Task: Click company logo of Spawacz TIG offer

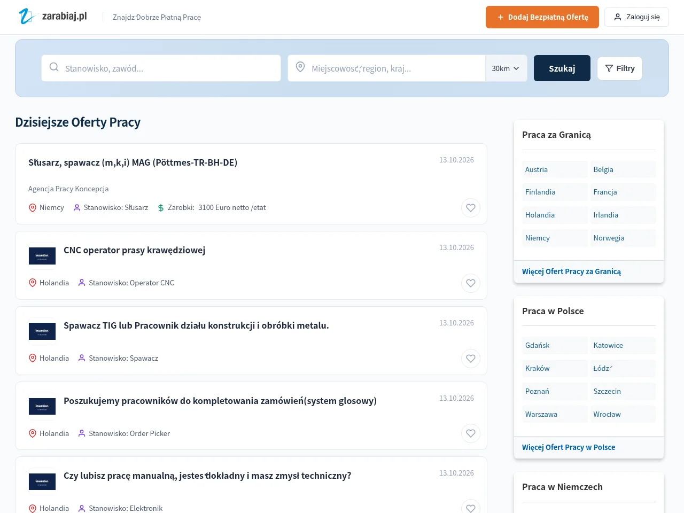Action: tap(42, 331)
